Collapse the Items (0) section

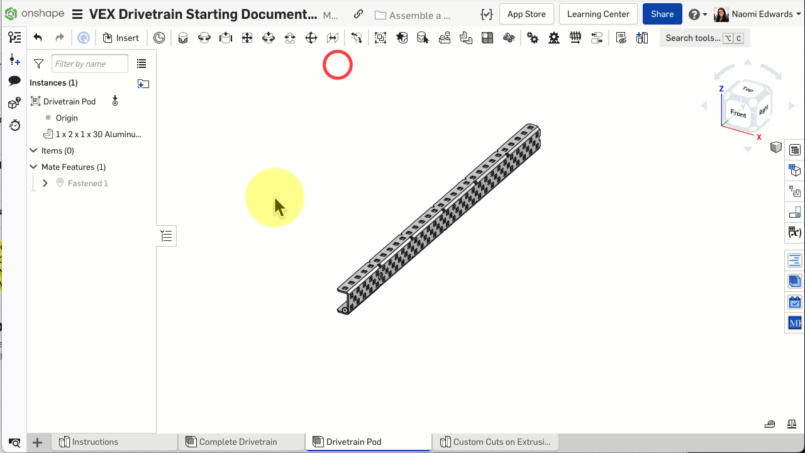[x=34, y=150]
